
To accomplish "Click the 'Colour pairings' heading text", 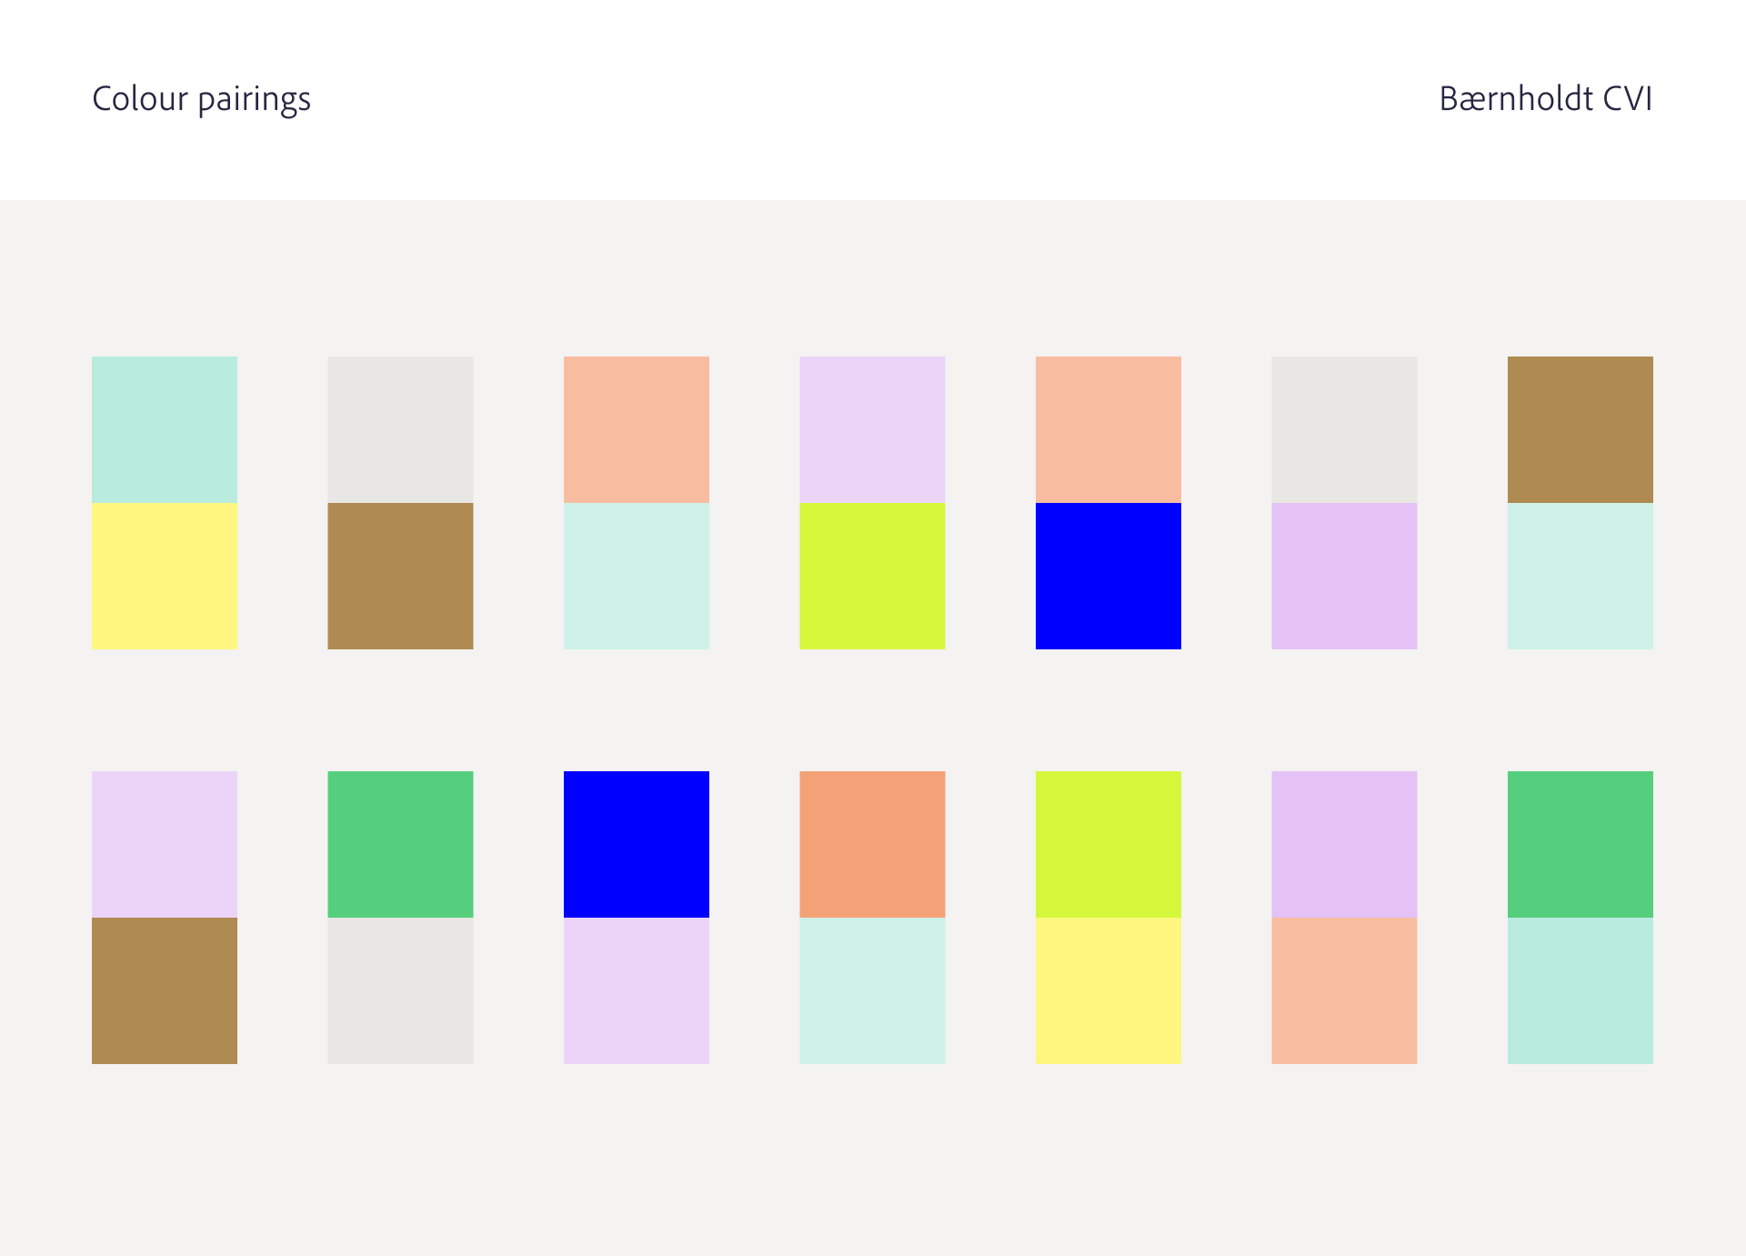I will coord(201,100).
